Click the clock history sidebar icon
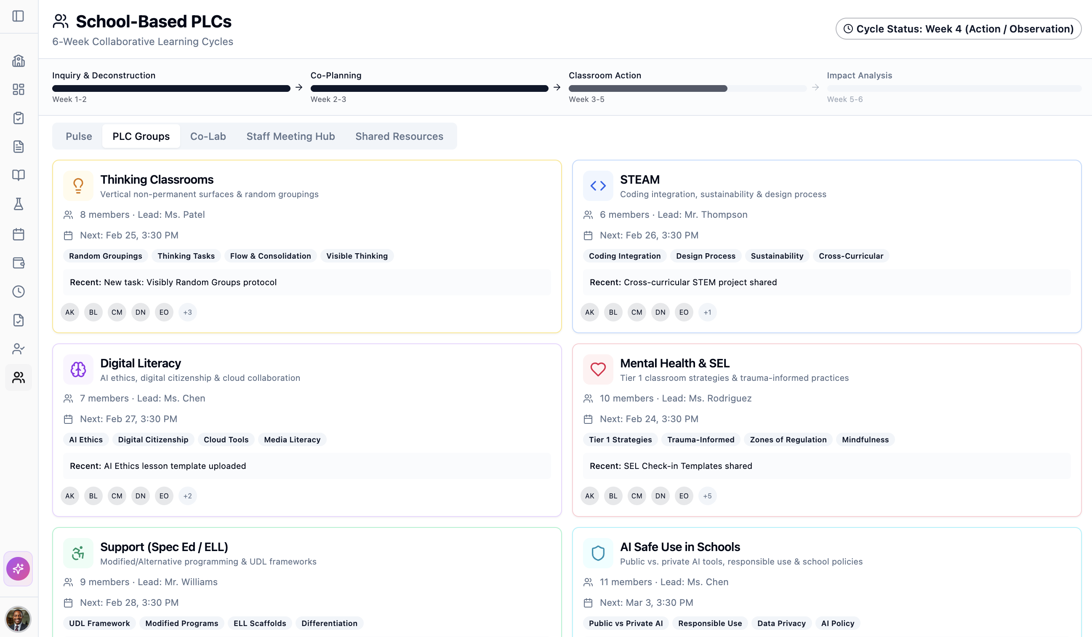This screenshot has height=637, width=1092. [18, 292]
